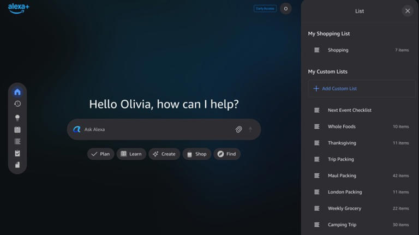
Task: Click the Shop suggestion chip
Action: (197, 154)
